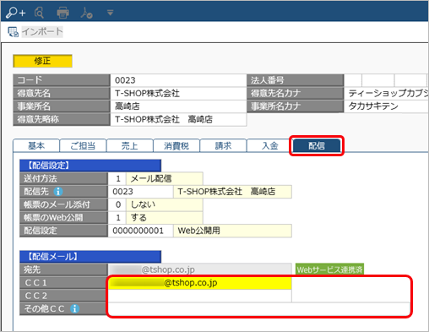
Task: Click the インポート icon
Action: 13,32
